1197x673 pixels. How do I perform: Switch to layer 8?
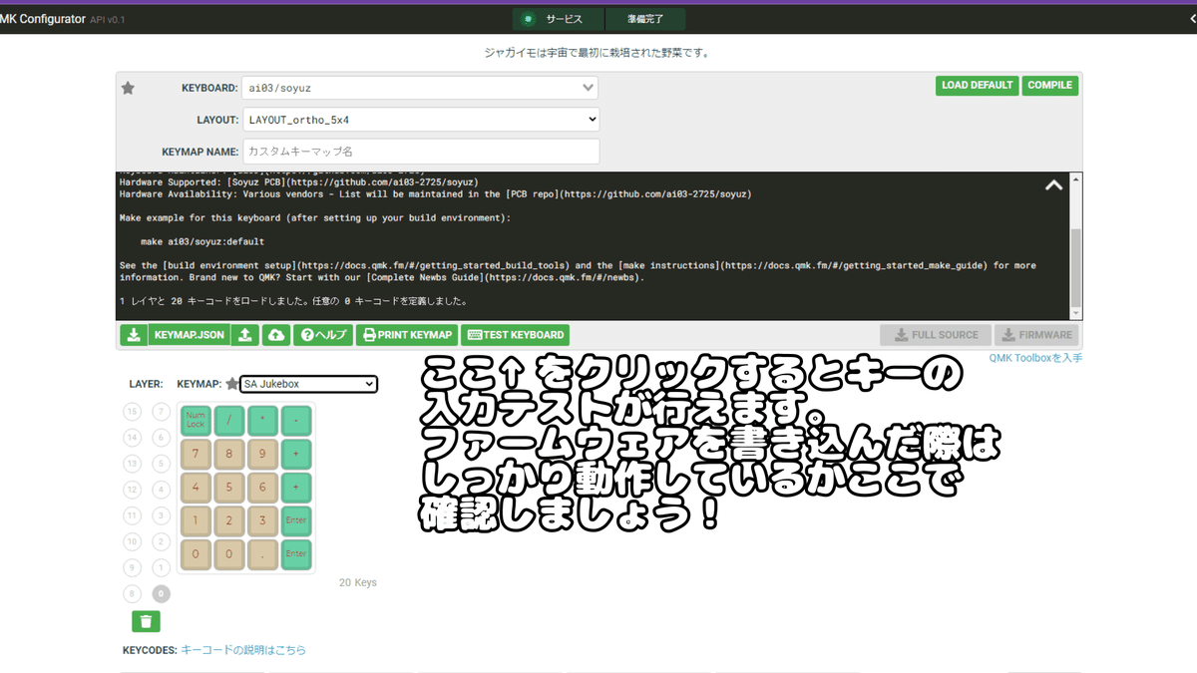tap(132, 593)
